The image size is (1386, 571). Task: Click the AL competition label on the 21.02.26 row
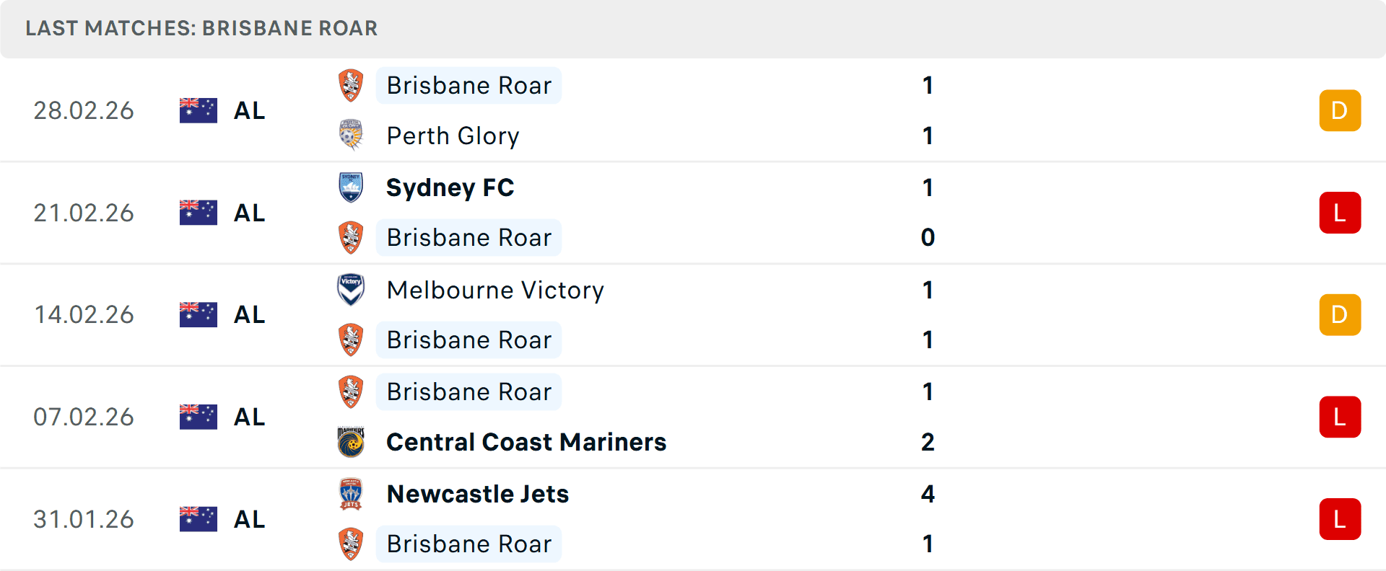pyautogui.click(x=249, y=213)
